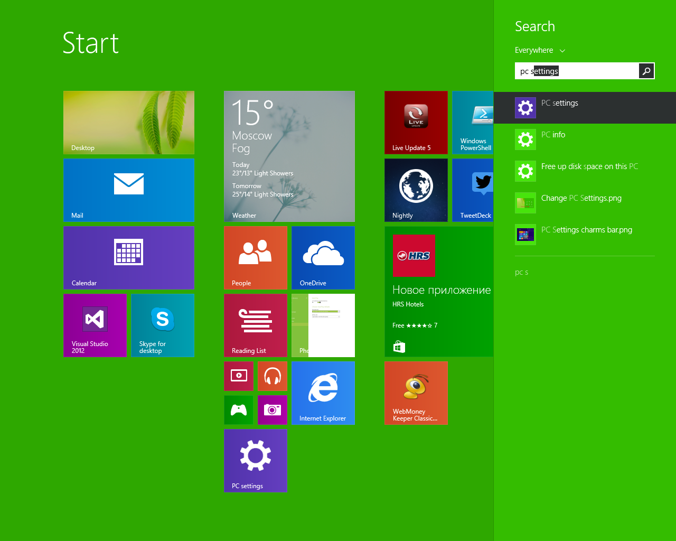The image size is (676, 541).
Task: Click the PC info gear icon
Action: (x=525, y=139)
